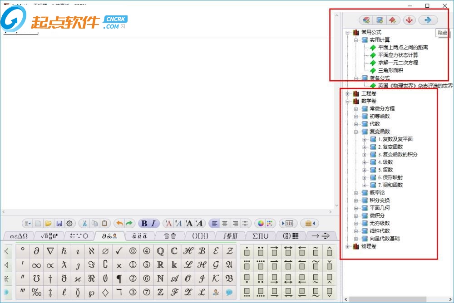Insert the pilcrow paragraph symbol
The height and width of the screenshot is (303, 454).
(119, 279)
